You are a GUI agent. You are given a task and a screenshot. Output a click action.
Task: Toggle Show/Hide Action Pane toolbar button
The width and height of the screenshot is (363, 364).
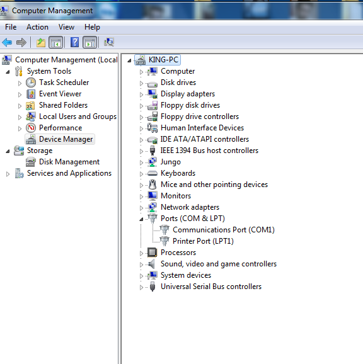tap(90, 42)
